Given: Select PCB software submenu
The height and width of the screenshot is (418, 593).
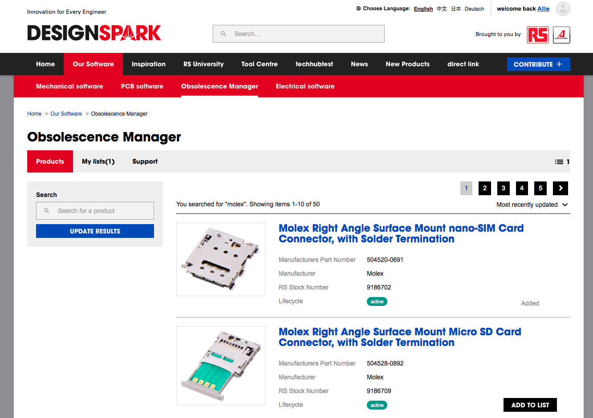Looking at the screenshot, I should click(x=142, y=86).
